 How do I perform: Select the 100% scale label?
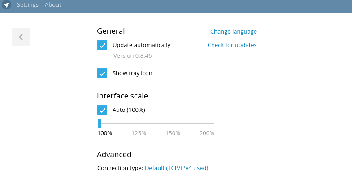click(x=104, y=133)
